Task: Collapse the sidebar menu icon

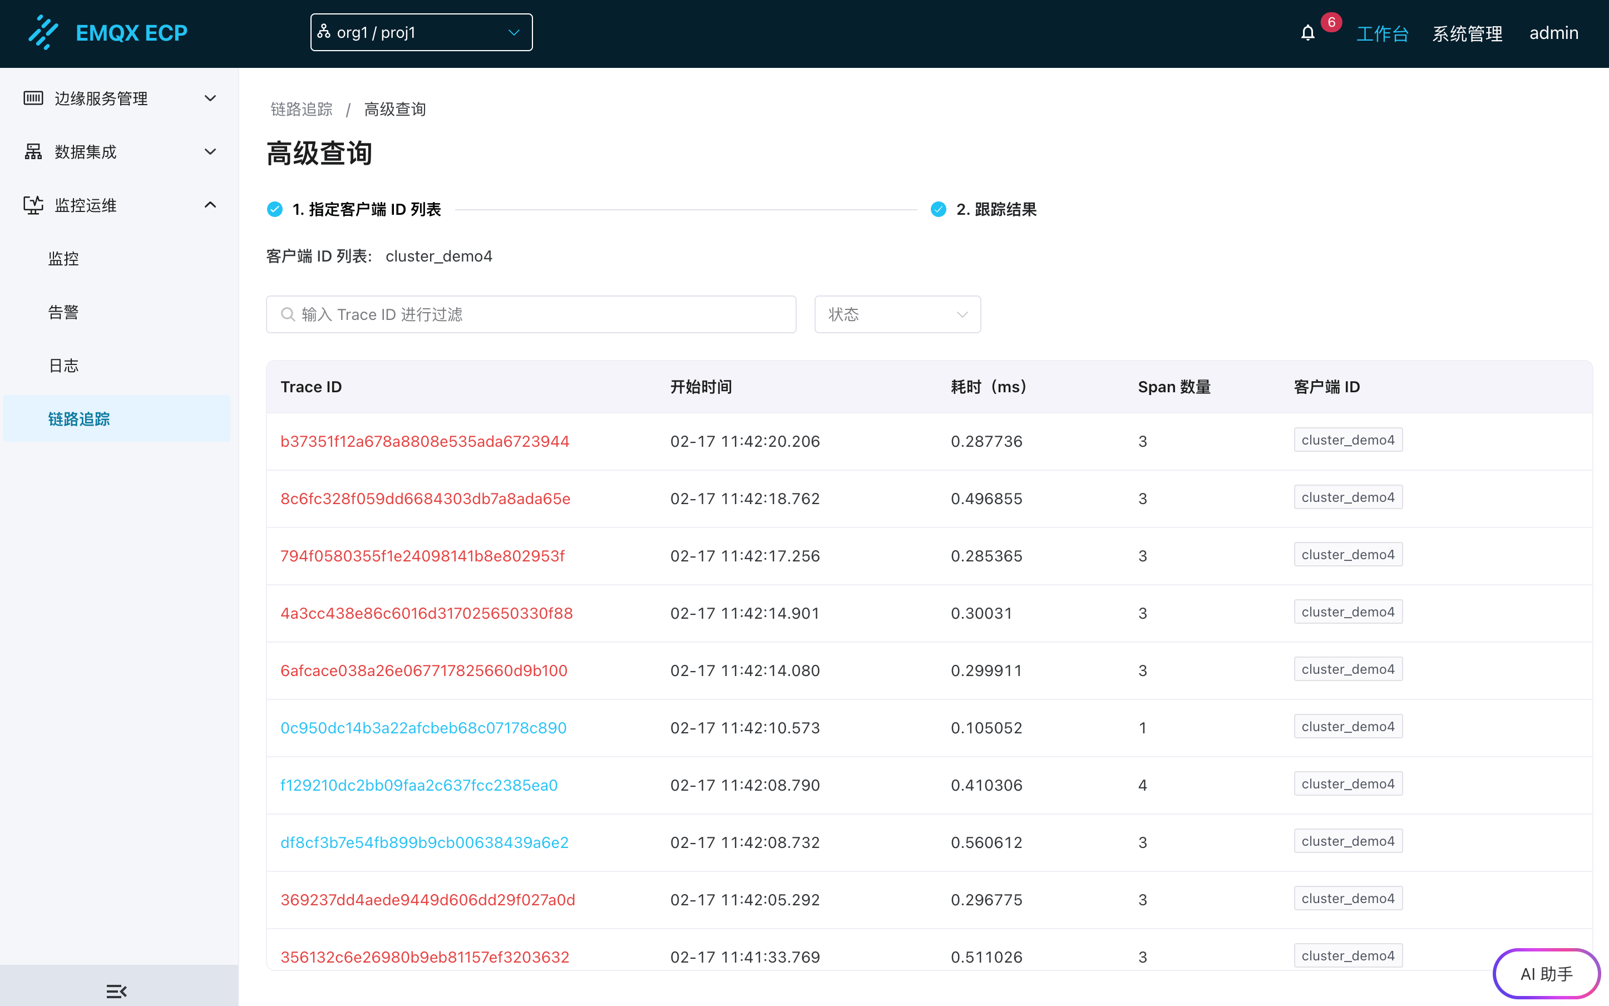Action: (x=116, y=992)
